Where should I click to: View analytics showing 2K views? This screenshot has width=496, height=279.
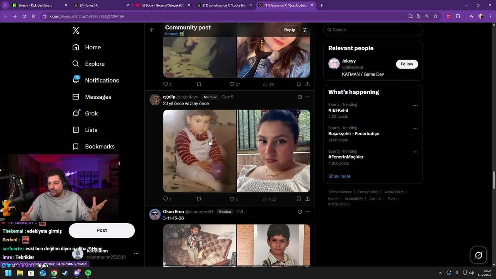click(268, 84)
